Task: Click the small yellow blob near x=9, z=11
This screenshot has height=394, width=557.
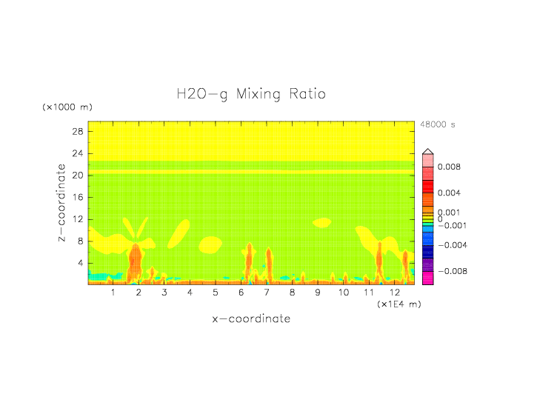Action: pyautogui.click(x=322, y=222)
